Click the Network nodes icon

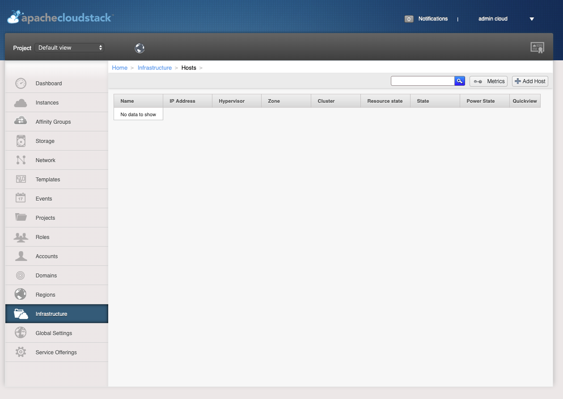(x=21, y=160)
